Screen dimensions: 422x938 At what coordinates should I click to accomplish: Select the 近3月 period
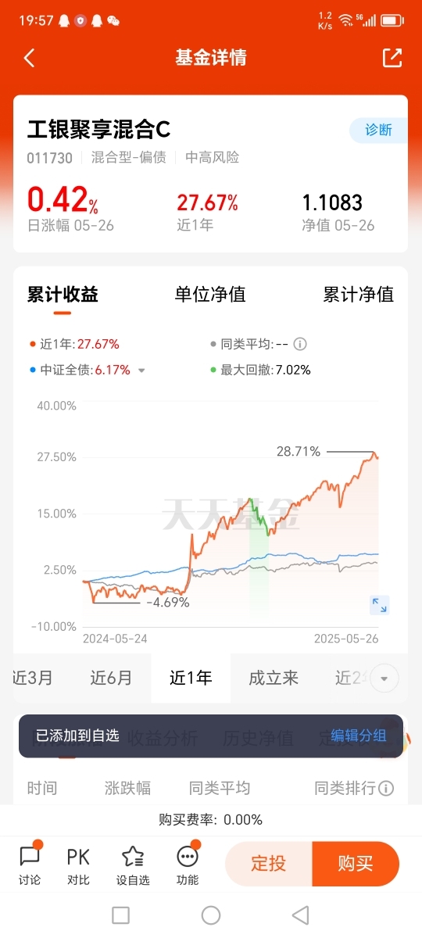click(x=34, y=678)
